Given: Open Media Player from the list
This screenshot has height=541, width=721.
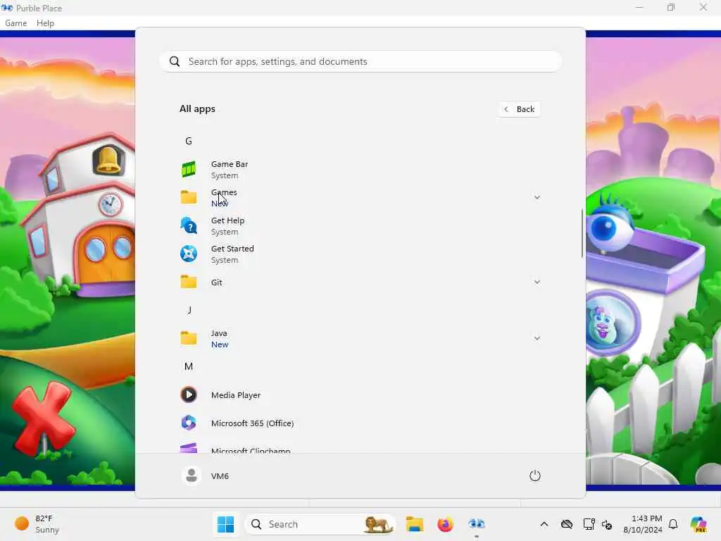Looking at the screenshot, I should pyautogui.click(x=360, y=394).
